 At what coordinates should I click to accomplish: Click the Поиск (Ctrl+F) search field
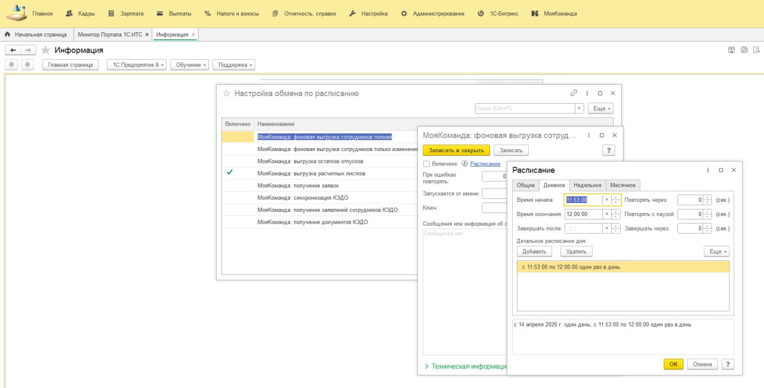tap(525, 108)
